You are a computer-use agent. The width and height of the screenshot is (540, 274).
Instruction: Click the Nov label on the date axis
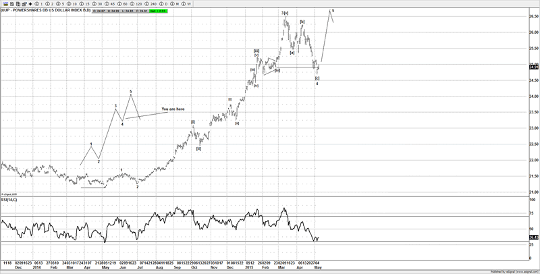pos(213,267)
